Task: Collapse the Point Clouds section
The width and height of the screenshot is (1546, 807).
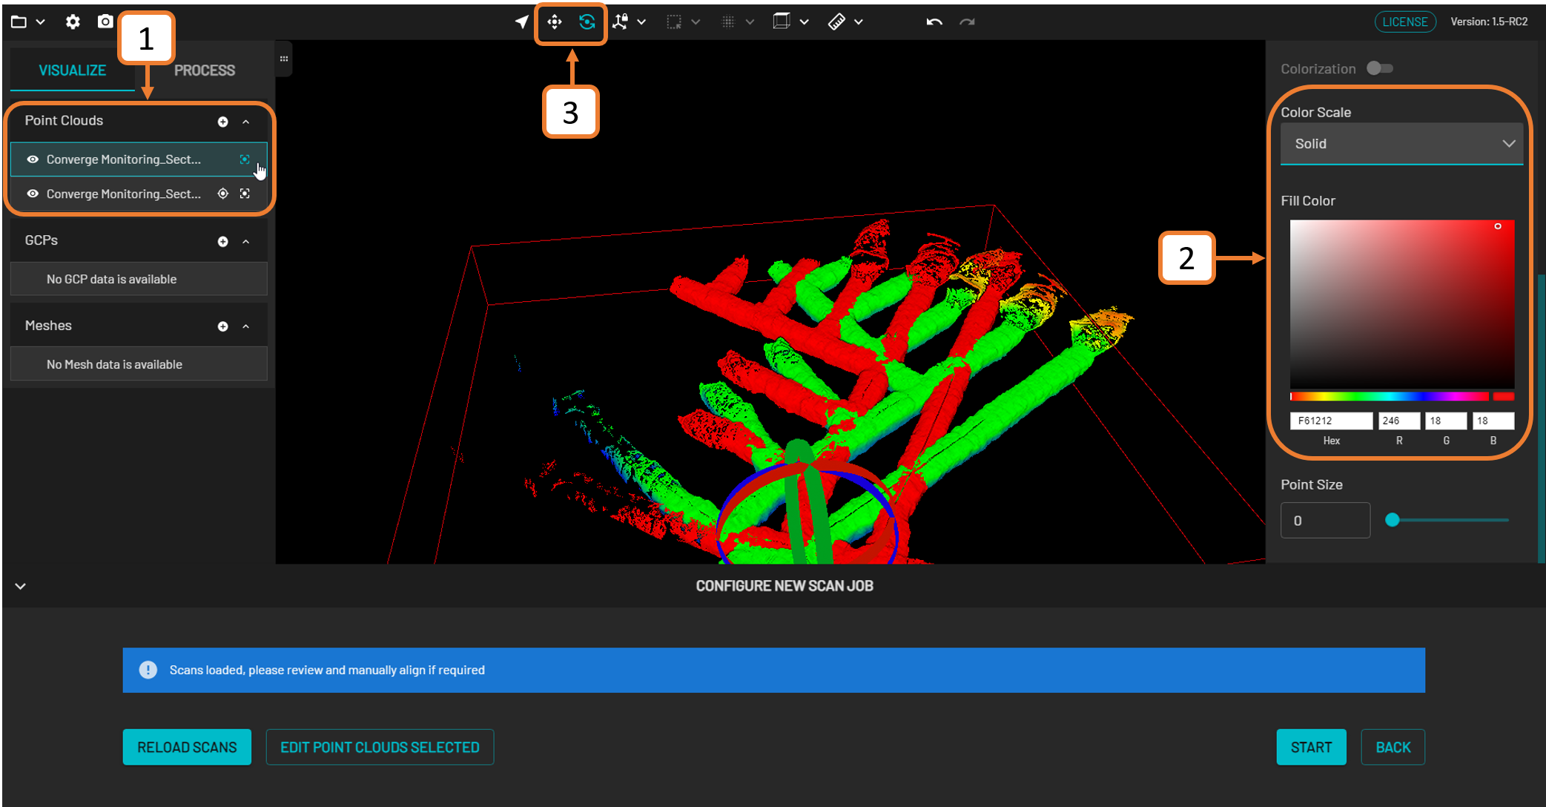Action: pyautogui.click(x=245, y=122)
